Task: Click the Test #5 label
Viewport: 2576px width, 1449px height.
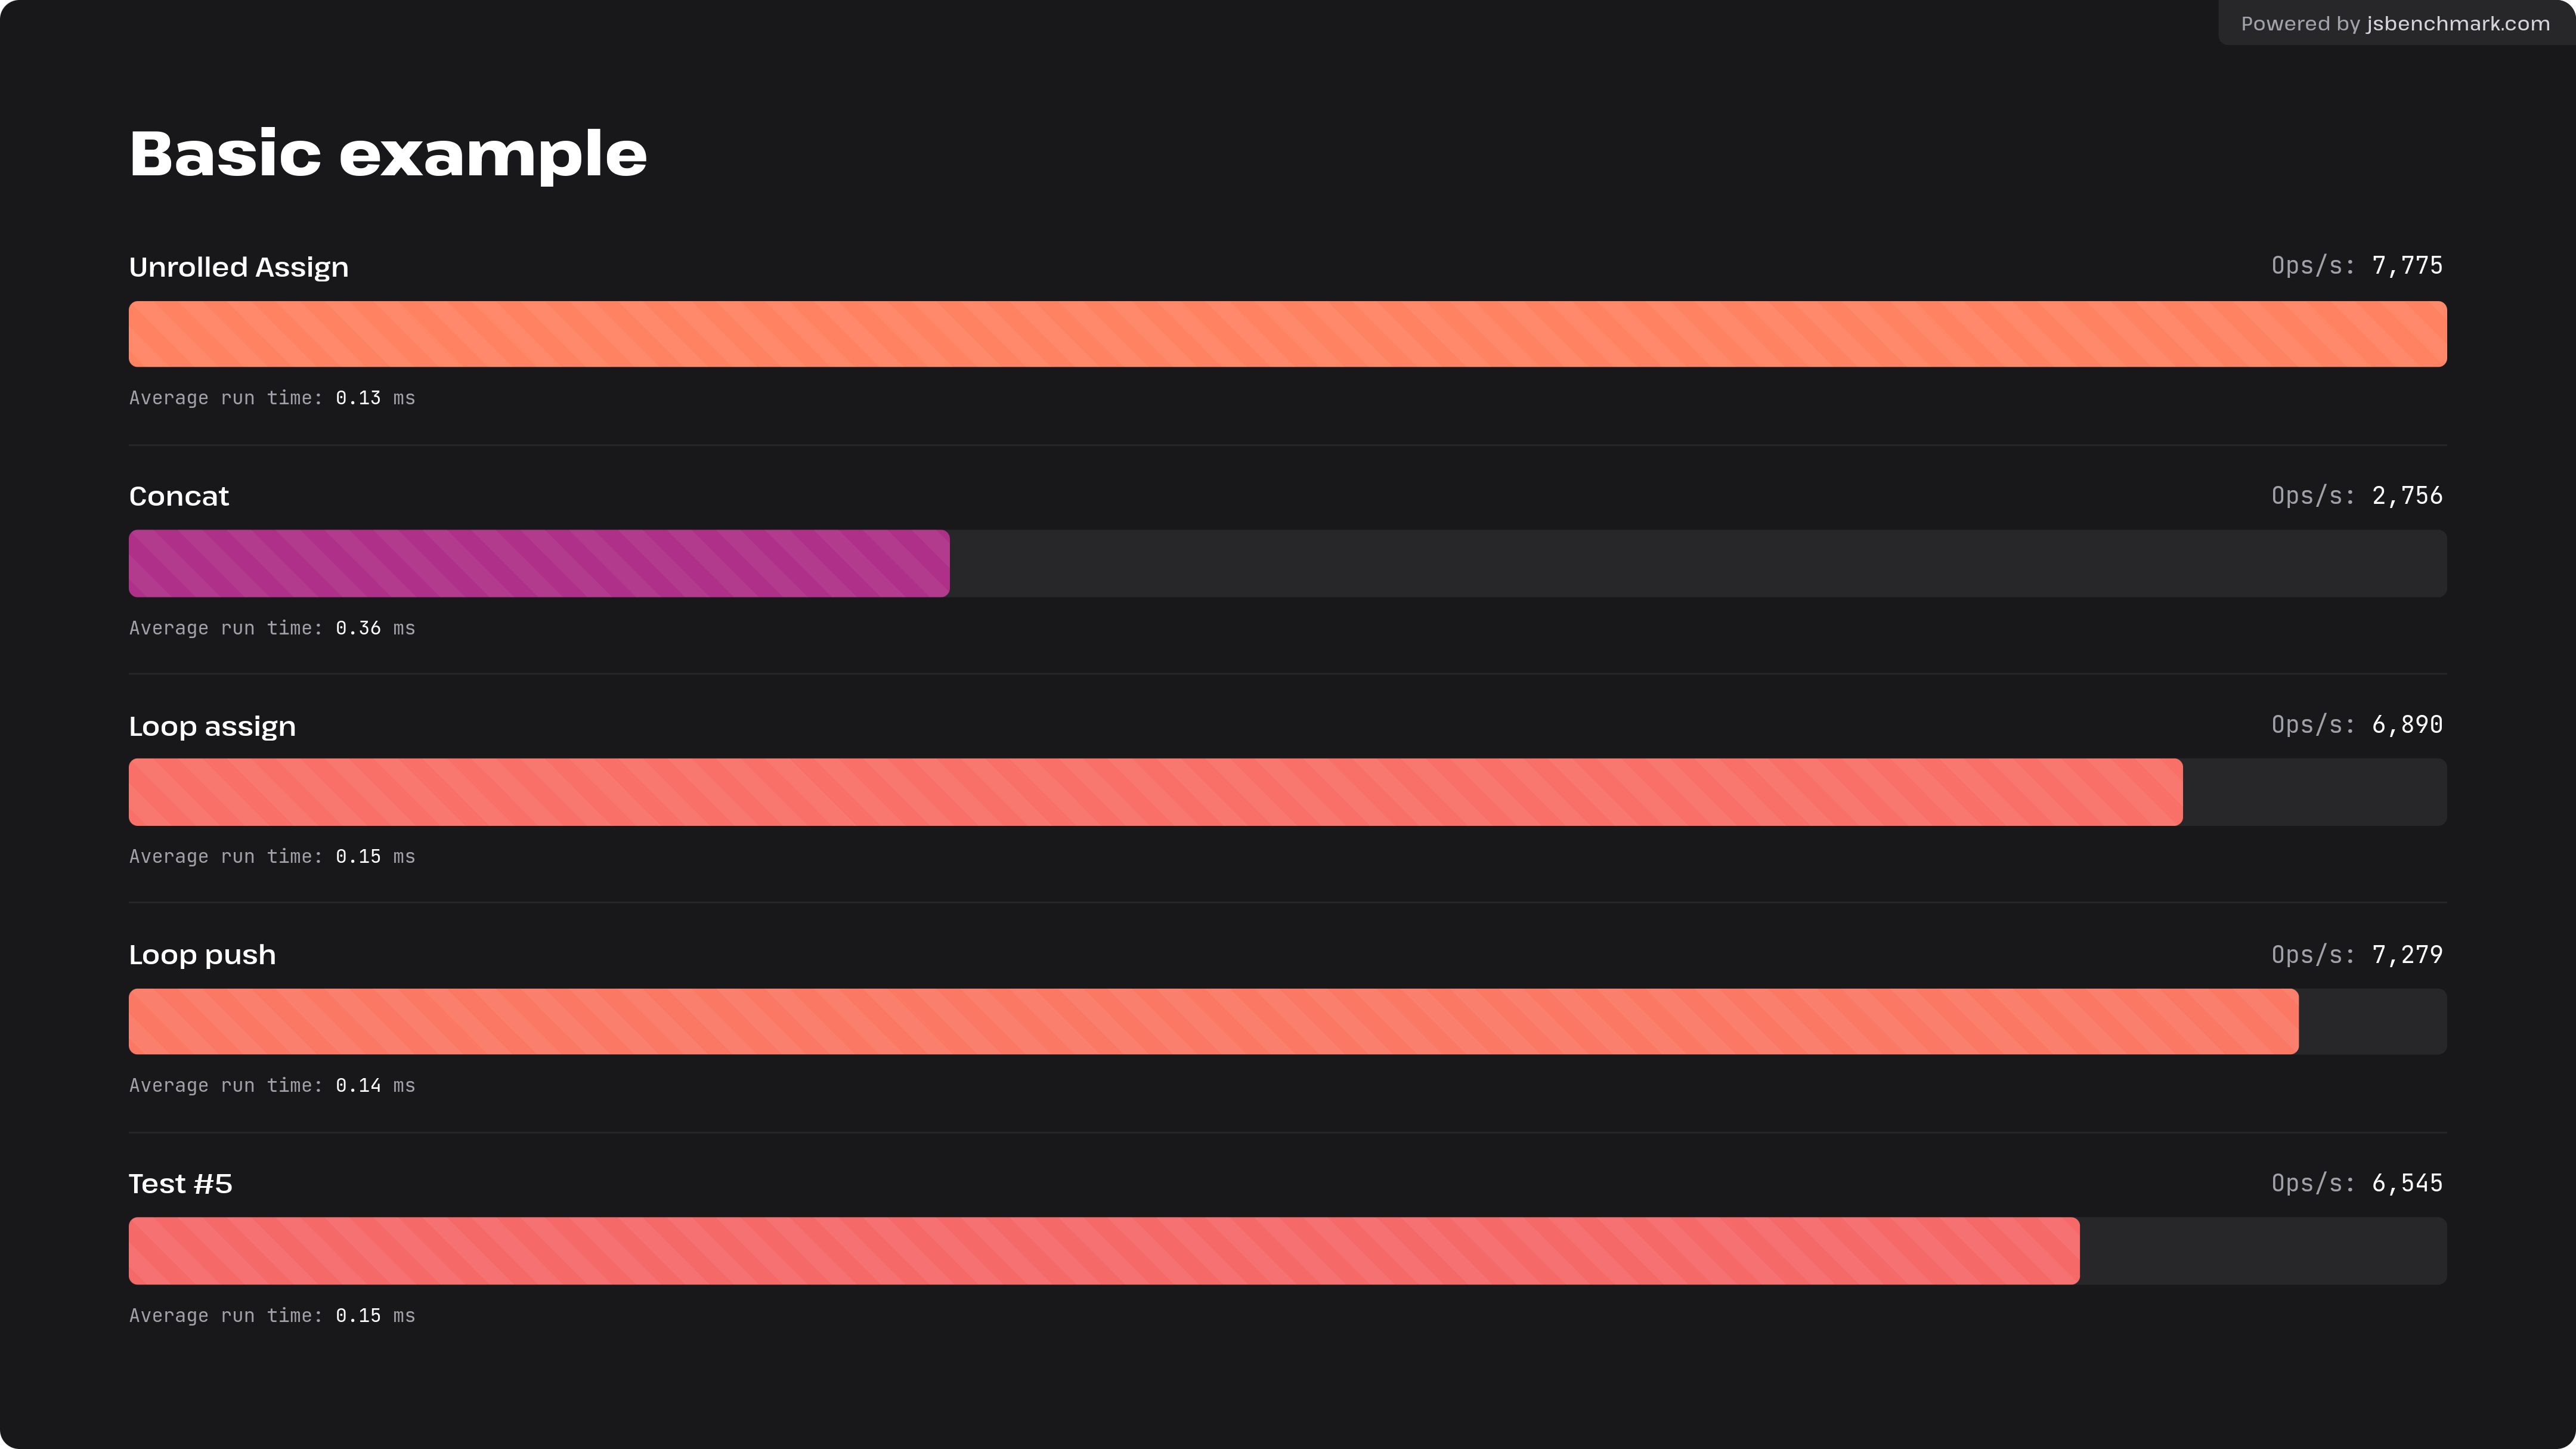Action: pyautogui.click(x=180, y=1184)
